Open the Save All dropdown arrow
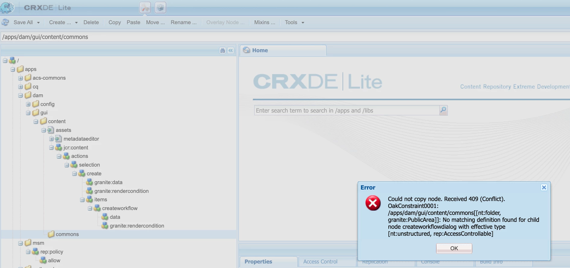The height and width of the screenshot is (268, 570). (x=38, y=23)
